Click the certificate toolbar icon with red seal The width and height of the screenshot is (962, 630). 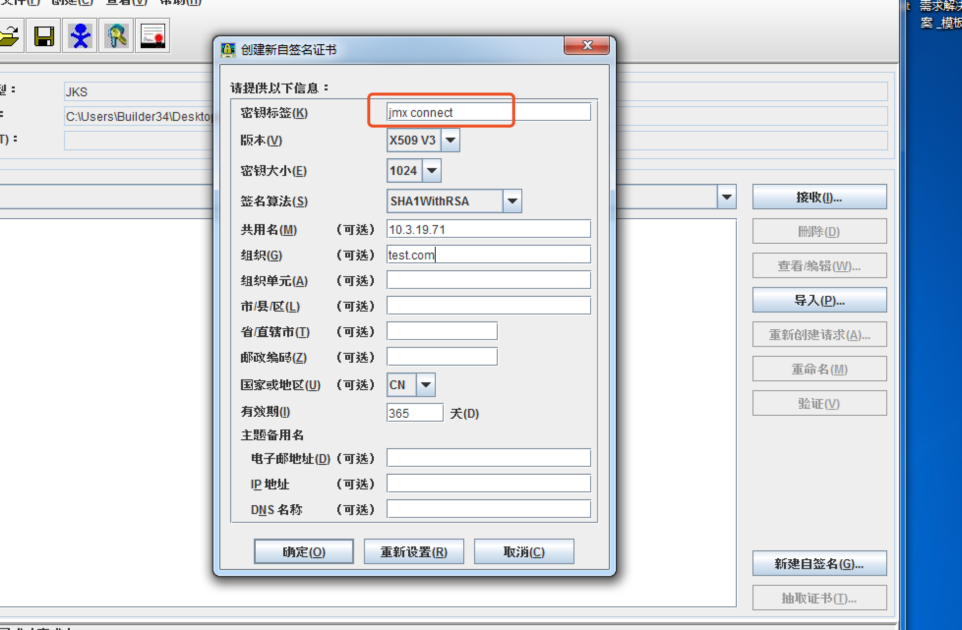click(153, 36)
